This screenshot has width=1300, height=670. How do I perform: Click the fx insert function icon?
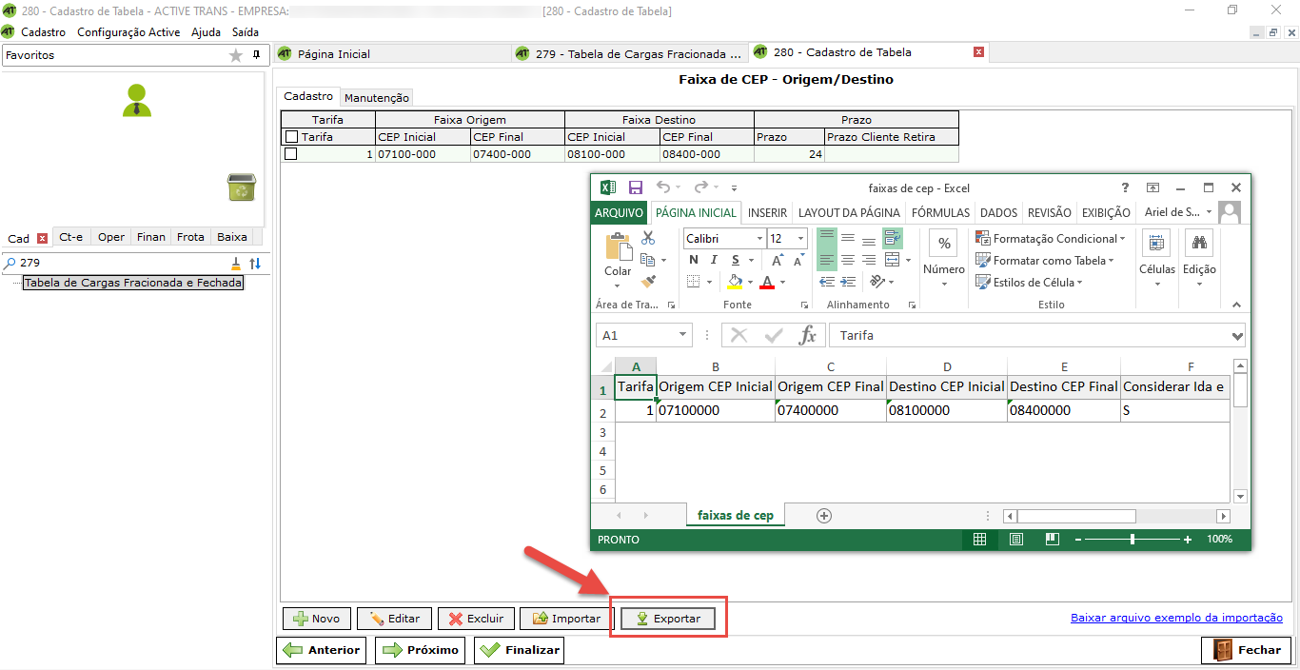click(807, 335)
